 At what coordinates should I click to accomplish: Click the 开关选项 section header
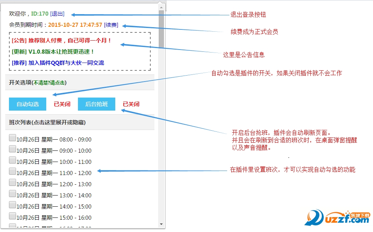coord(80,82)
